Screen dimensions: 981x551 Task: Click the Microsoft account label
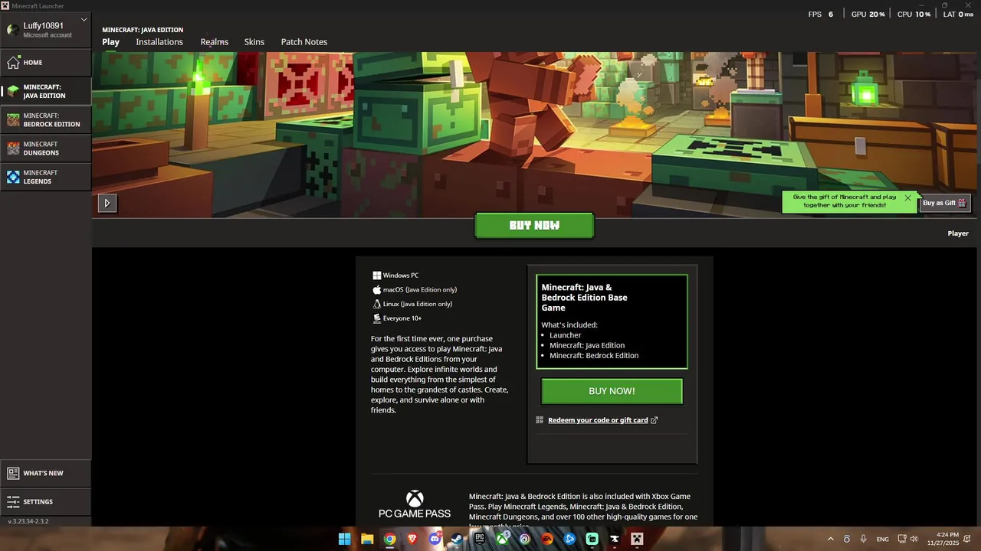[48, 35]
